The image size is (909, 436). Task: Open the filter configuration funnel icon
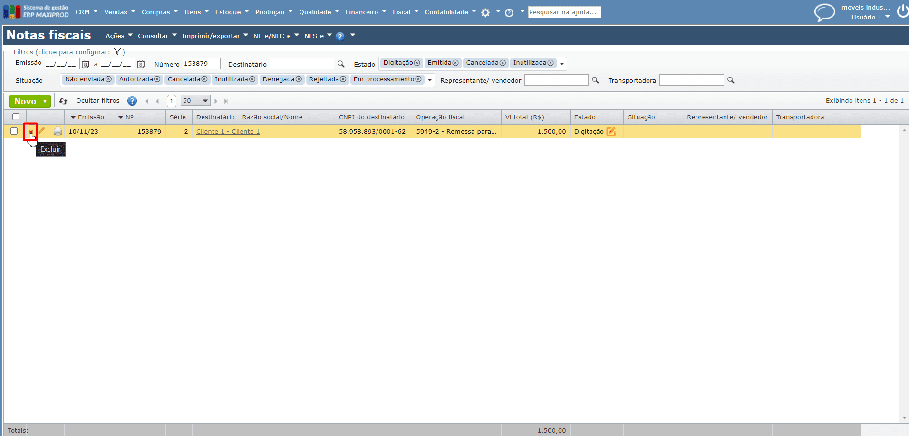coord(117,51)
